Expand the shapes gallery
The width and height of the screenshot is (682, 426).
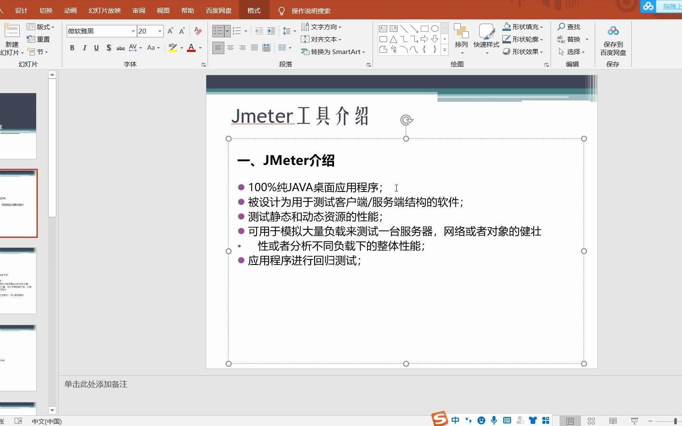click(x=445, y=50)
